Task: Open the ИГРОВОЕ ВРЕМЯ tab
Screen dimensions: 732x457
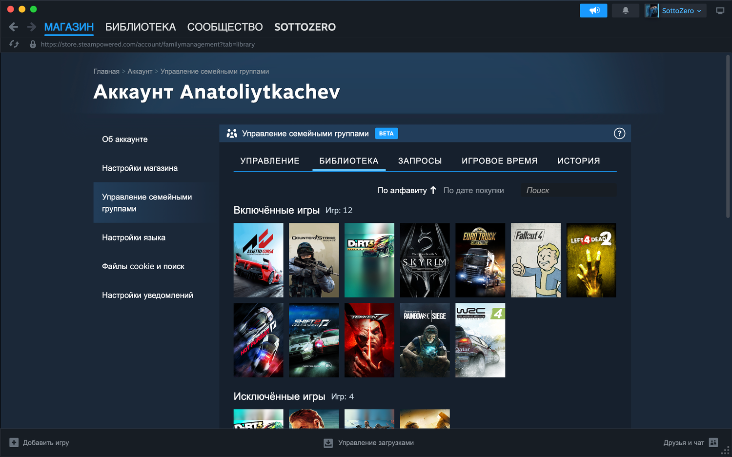Action: coord(500,161)
